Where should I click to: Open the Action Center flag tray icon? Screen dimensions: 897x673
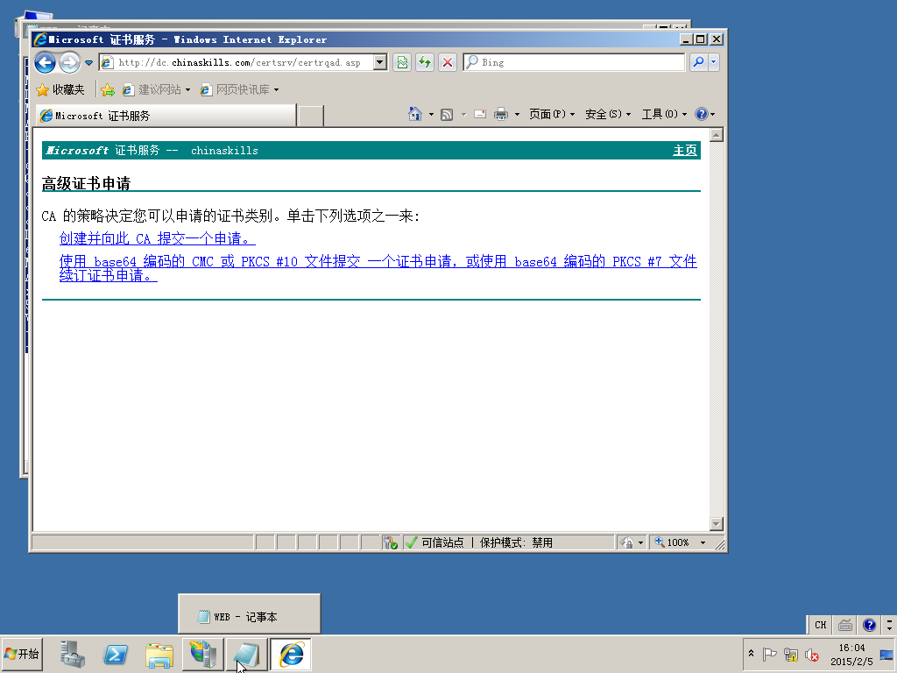[769, 654]
